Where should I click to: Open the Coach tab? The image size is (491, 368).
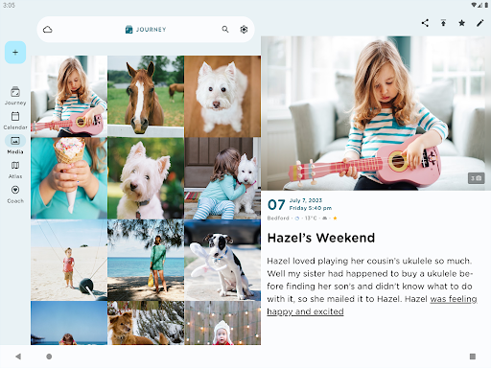15,195
